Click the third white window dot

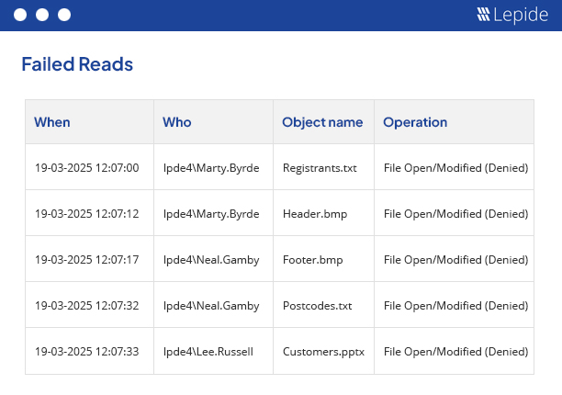coord(64,15)
